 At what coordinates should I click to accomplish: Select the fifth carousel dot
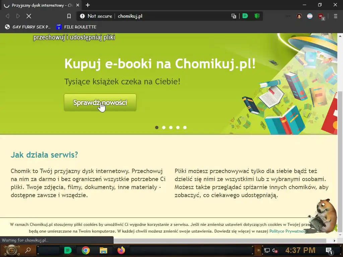click(185, 127)
